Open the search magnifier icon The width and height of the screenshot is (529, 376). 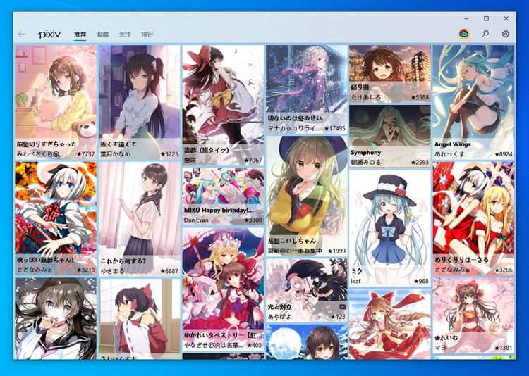[485, 34]
